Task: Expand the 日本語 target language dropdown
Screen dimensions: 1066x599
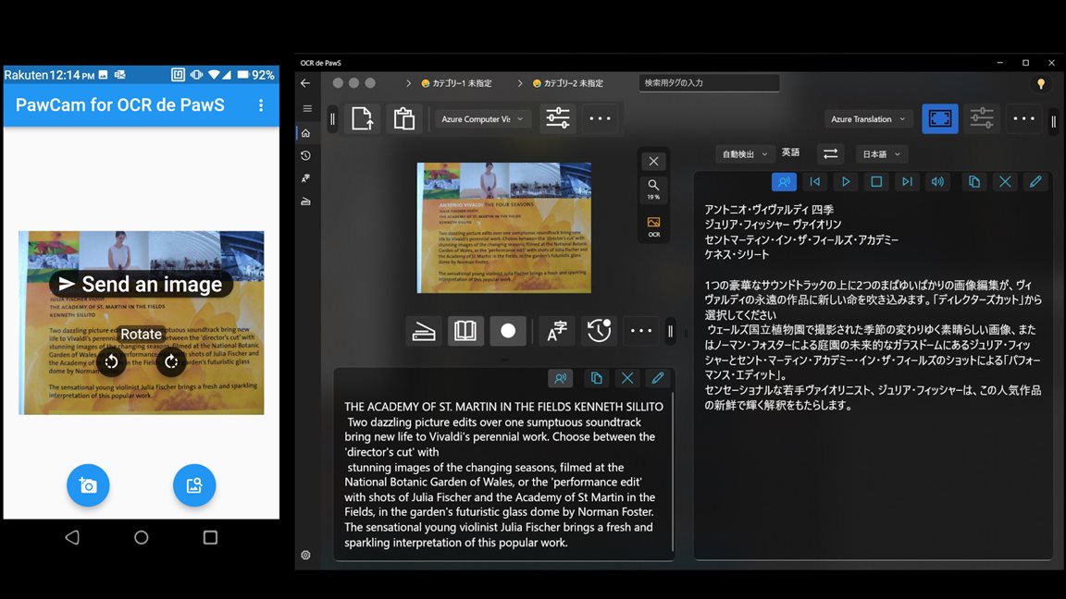Action: 881,154
